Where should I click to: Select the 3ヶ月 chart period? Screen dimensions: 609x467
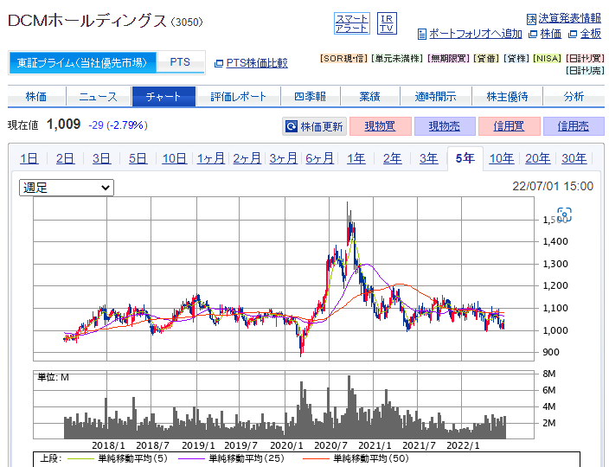pos(284,158)
